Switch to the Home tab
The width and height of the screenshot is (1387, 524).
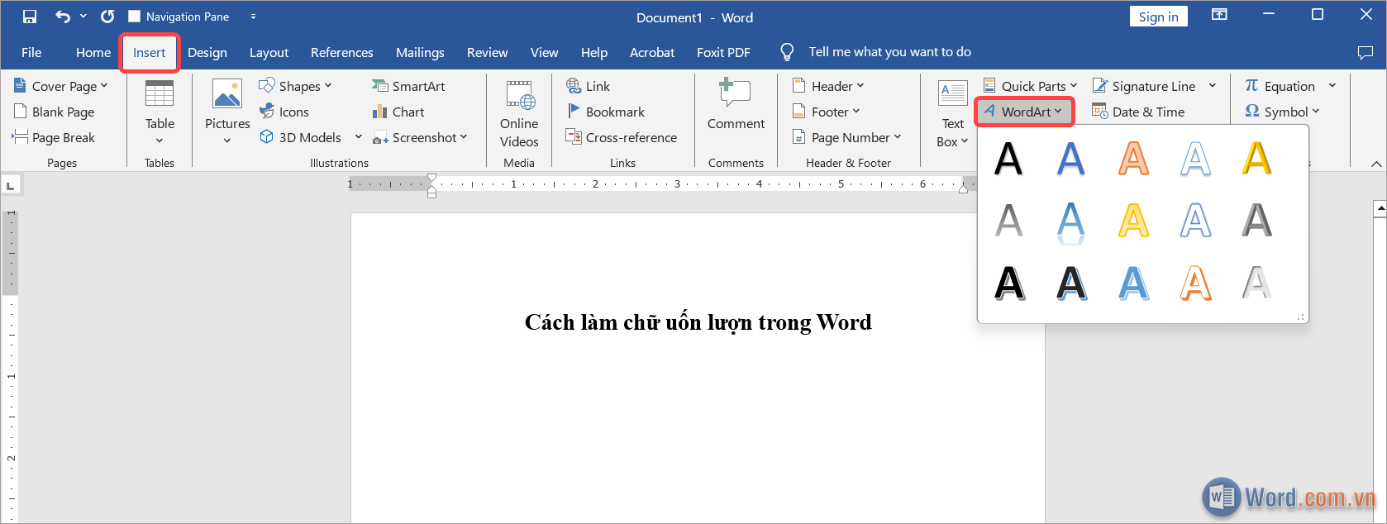[x=93, y=52]
